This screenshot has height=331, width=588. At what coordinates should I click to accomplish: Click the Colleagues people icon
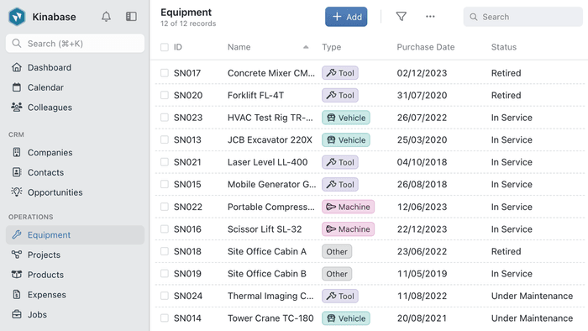pyautogui.click(x=17, y=108)
